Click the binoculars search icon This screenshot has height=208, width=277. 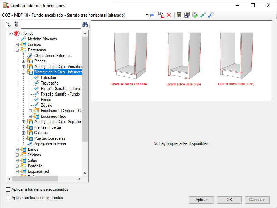[85, 24]
